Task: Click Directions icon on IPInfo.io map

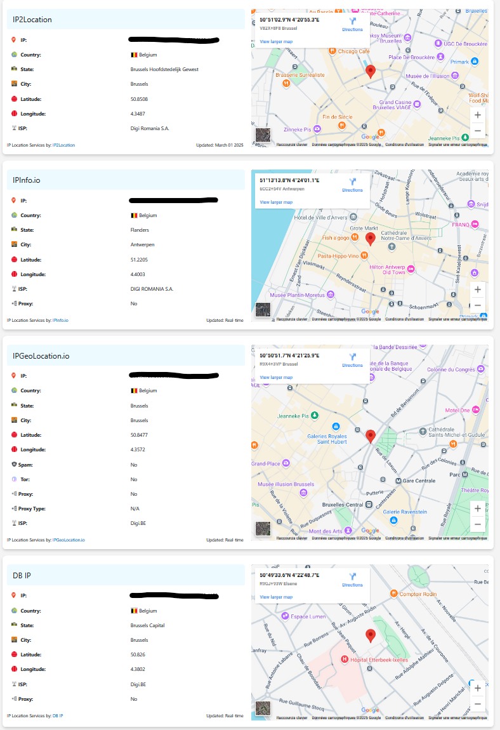Action: (352, 182)
